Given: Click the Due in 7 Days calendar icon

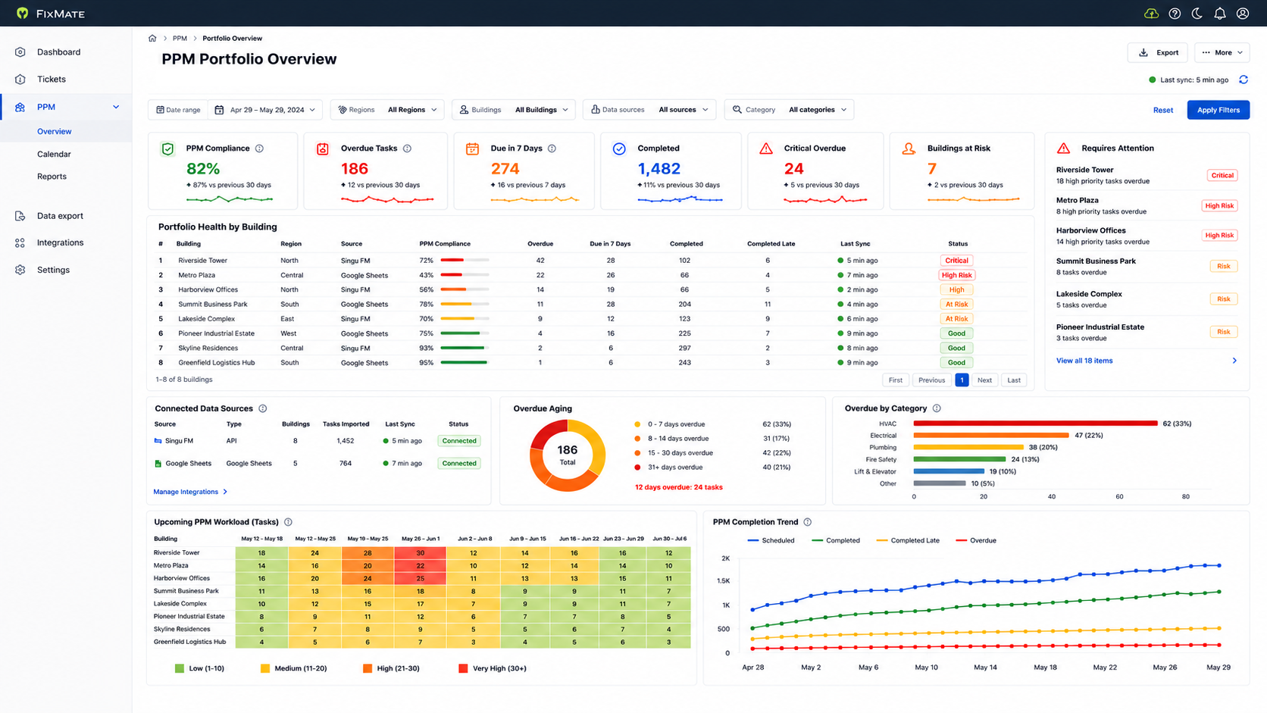Looking at the screenshot, I should (472, 149).
